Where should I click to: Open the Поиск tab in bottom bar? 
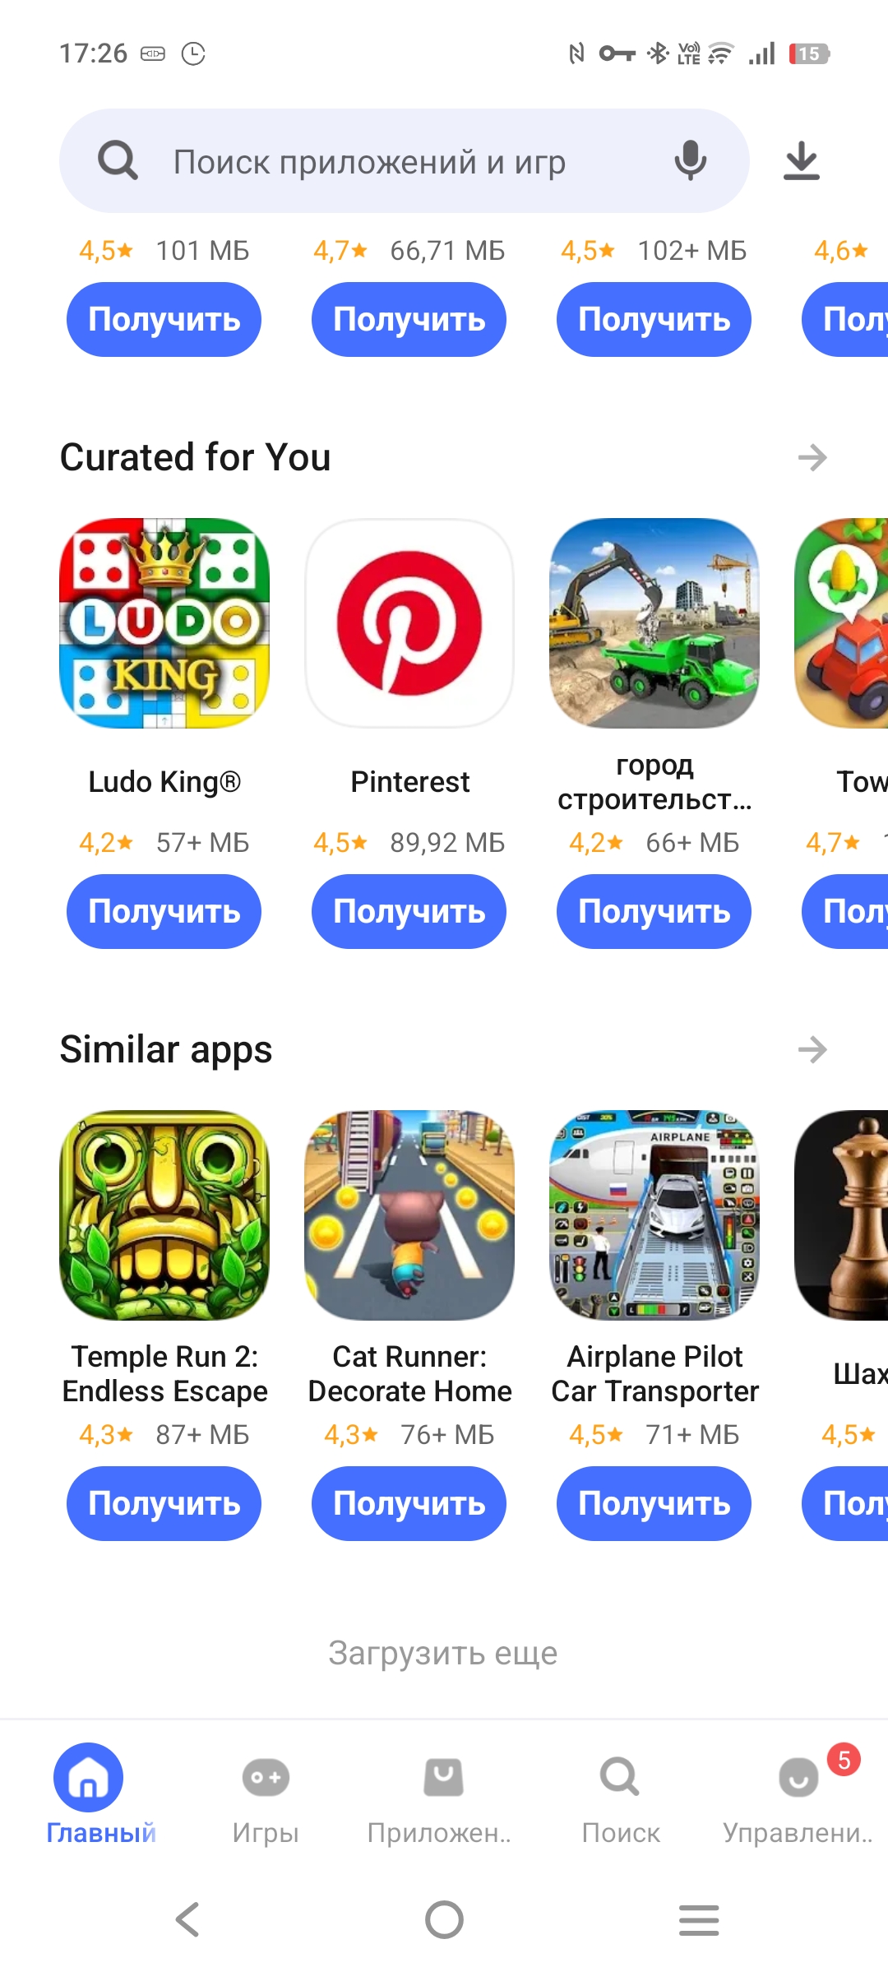tap(621, 1796)
